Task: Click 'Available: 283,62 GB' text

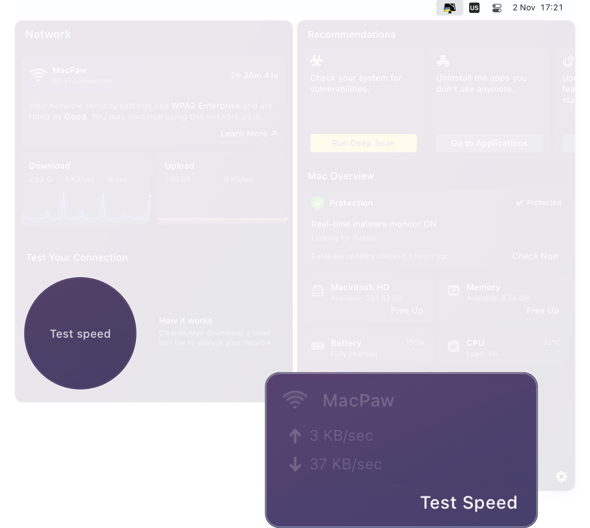Action: 366,298
